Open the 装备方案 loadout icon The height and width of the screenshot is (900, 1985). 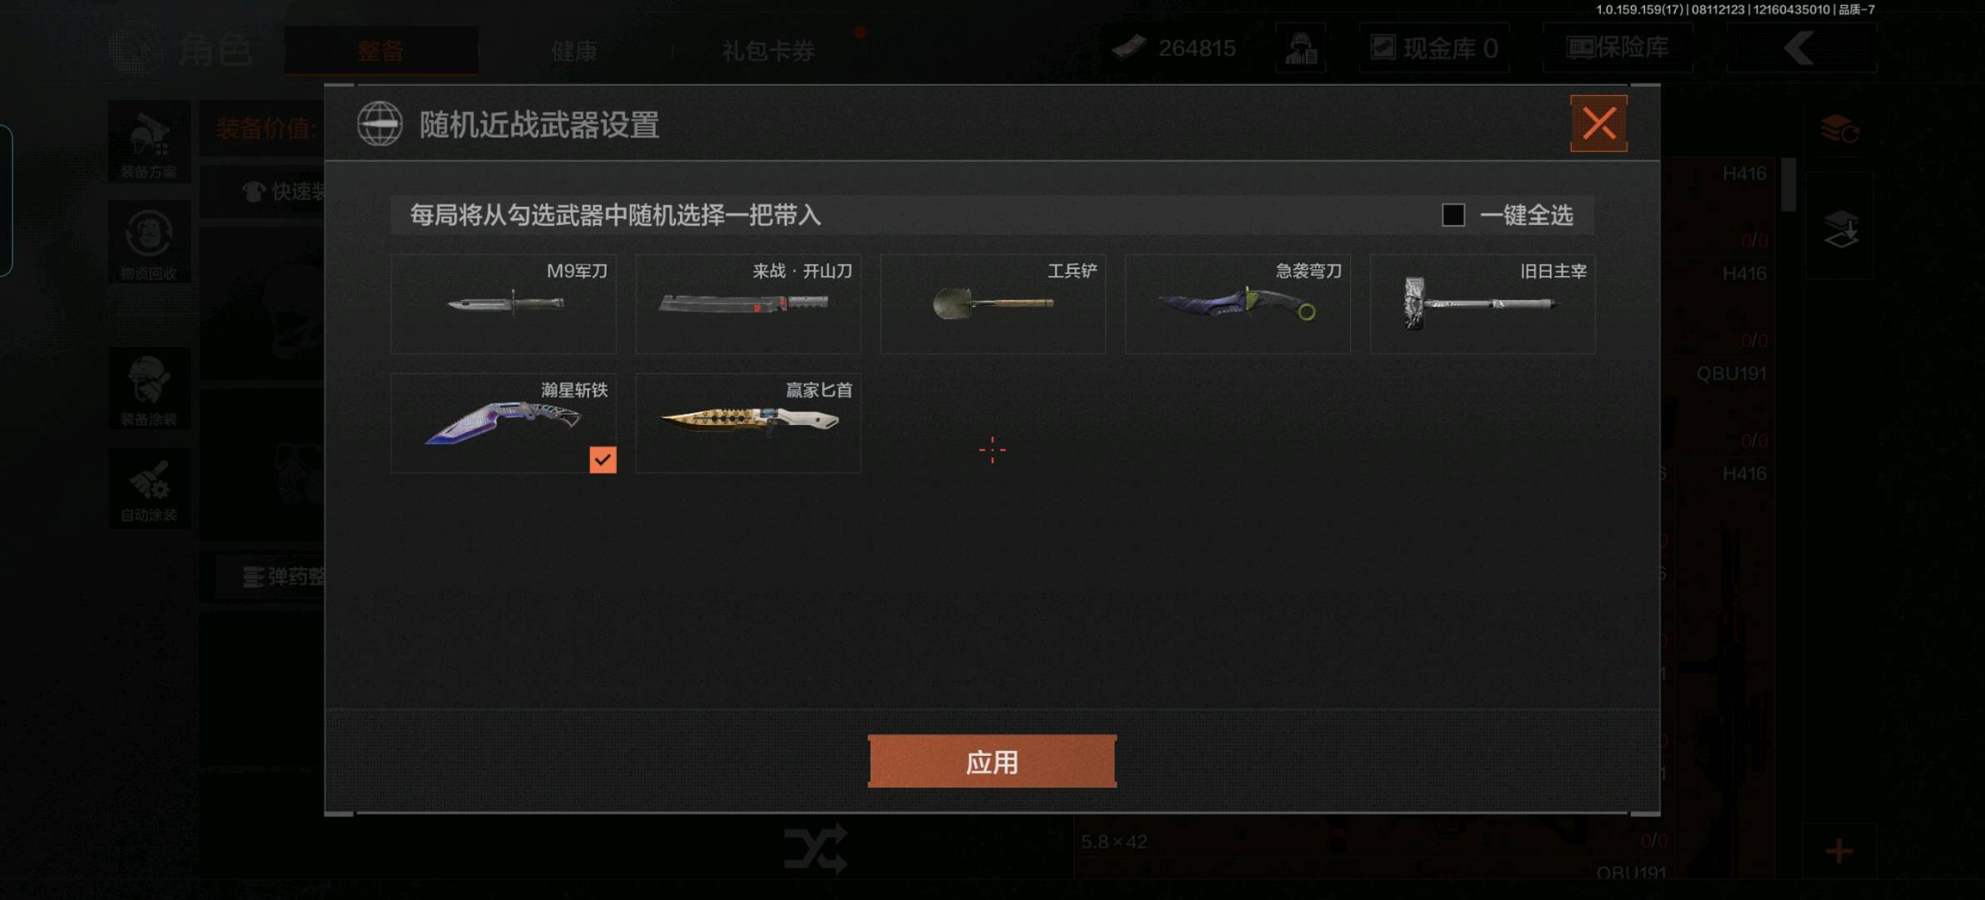click(149, 142)
